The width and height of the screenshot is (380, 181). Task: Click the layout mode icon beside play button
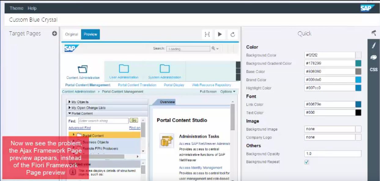[207, 34]
